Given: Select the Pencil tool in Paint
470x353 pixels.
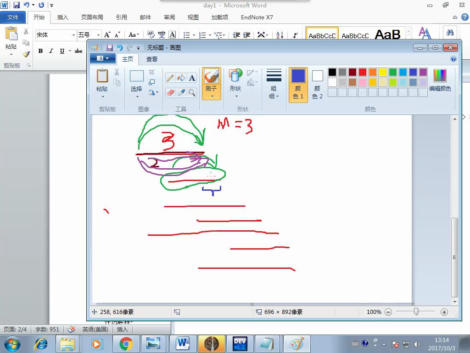Looking at the screenshot, I should [x=170, y=78].
